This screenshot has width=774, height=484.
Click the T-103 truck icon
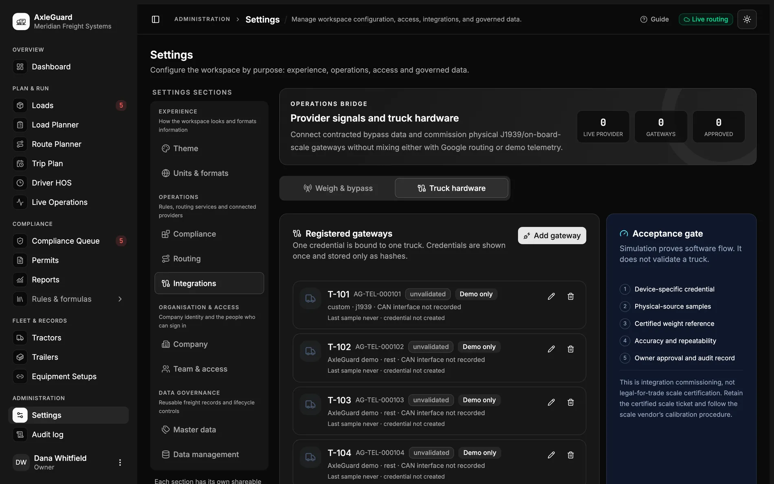[310, 405]
